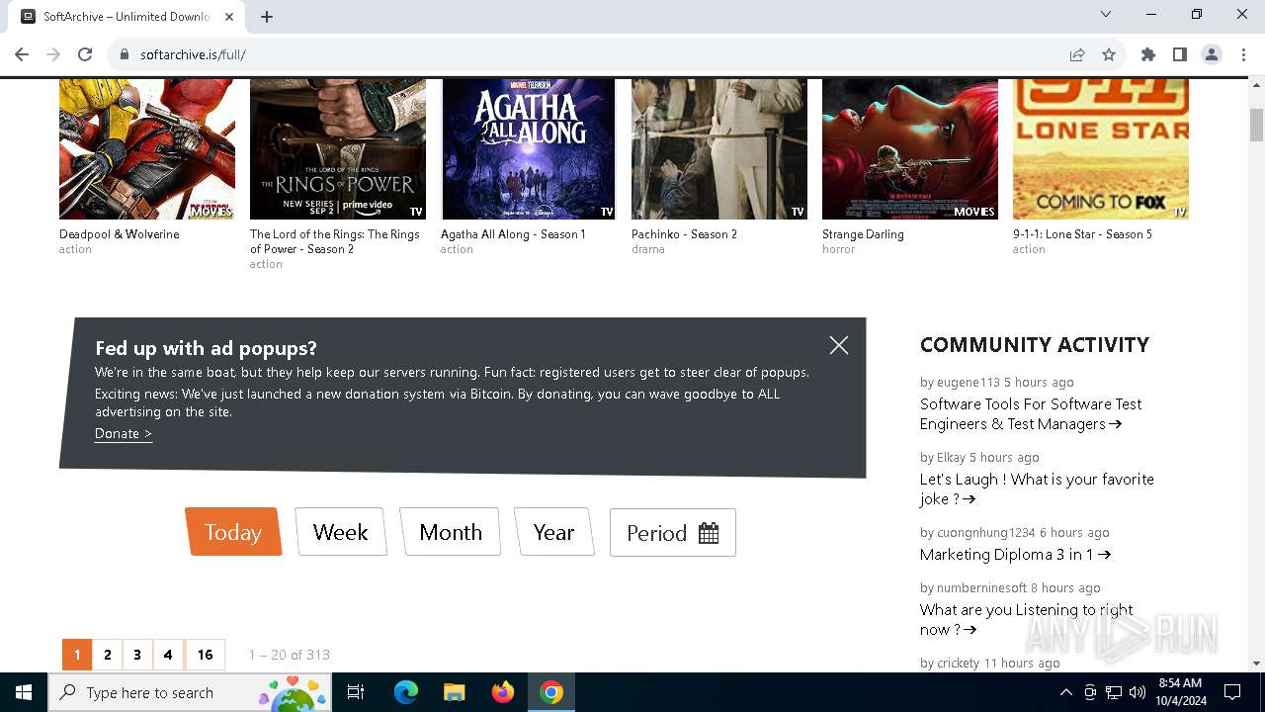Screen dimensions: 1265x712
Task: Filter posts by Year
Action: pos(554,532)
